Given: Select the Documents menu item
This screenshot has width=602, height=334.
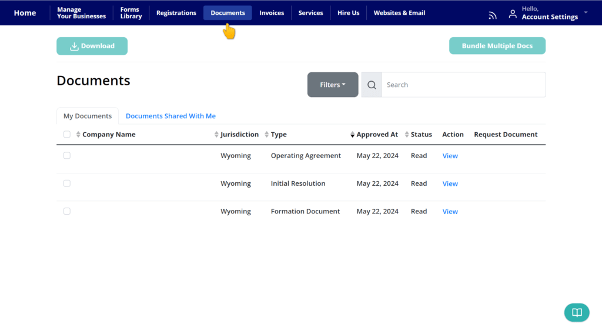Looking at the screenshot, I should coord(228,13).
